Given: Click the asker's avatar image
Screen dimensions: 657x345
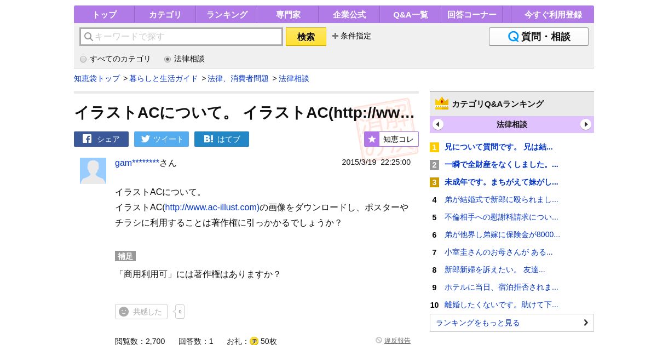Looking at the screenshot, I should pos(93,171).
